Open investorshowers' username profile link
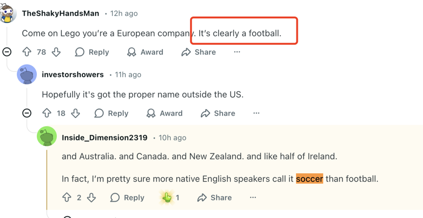The width and height of the screenshot is (423, 218). (72, 74)
